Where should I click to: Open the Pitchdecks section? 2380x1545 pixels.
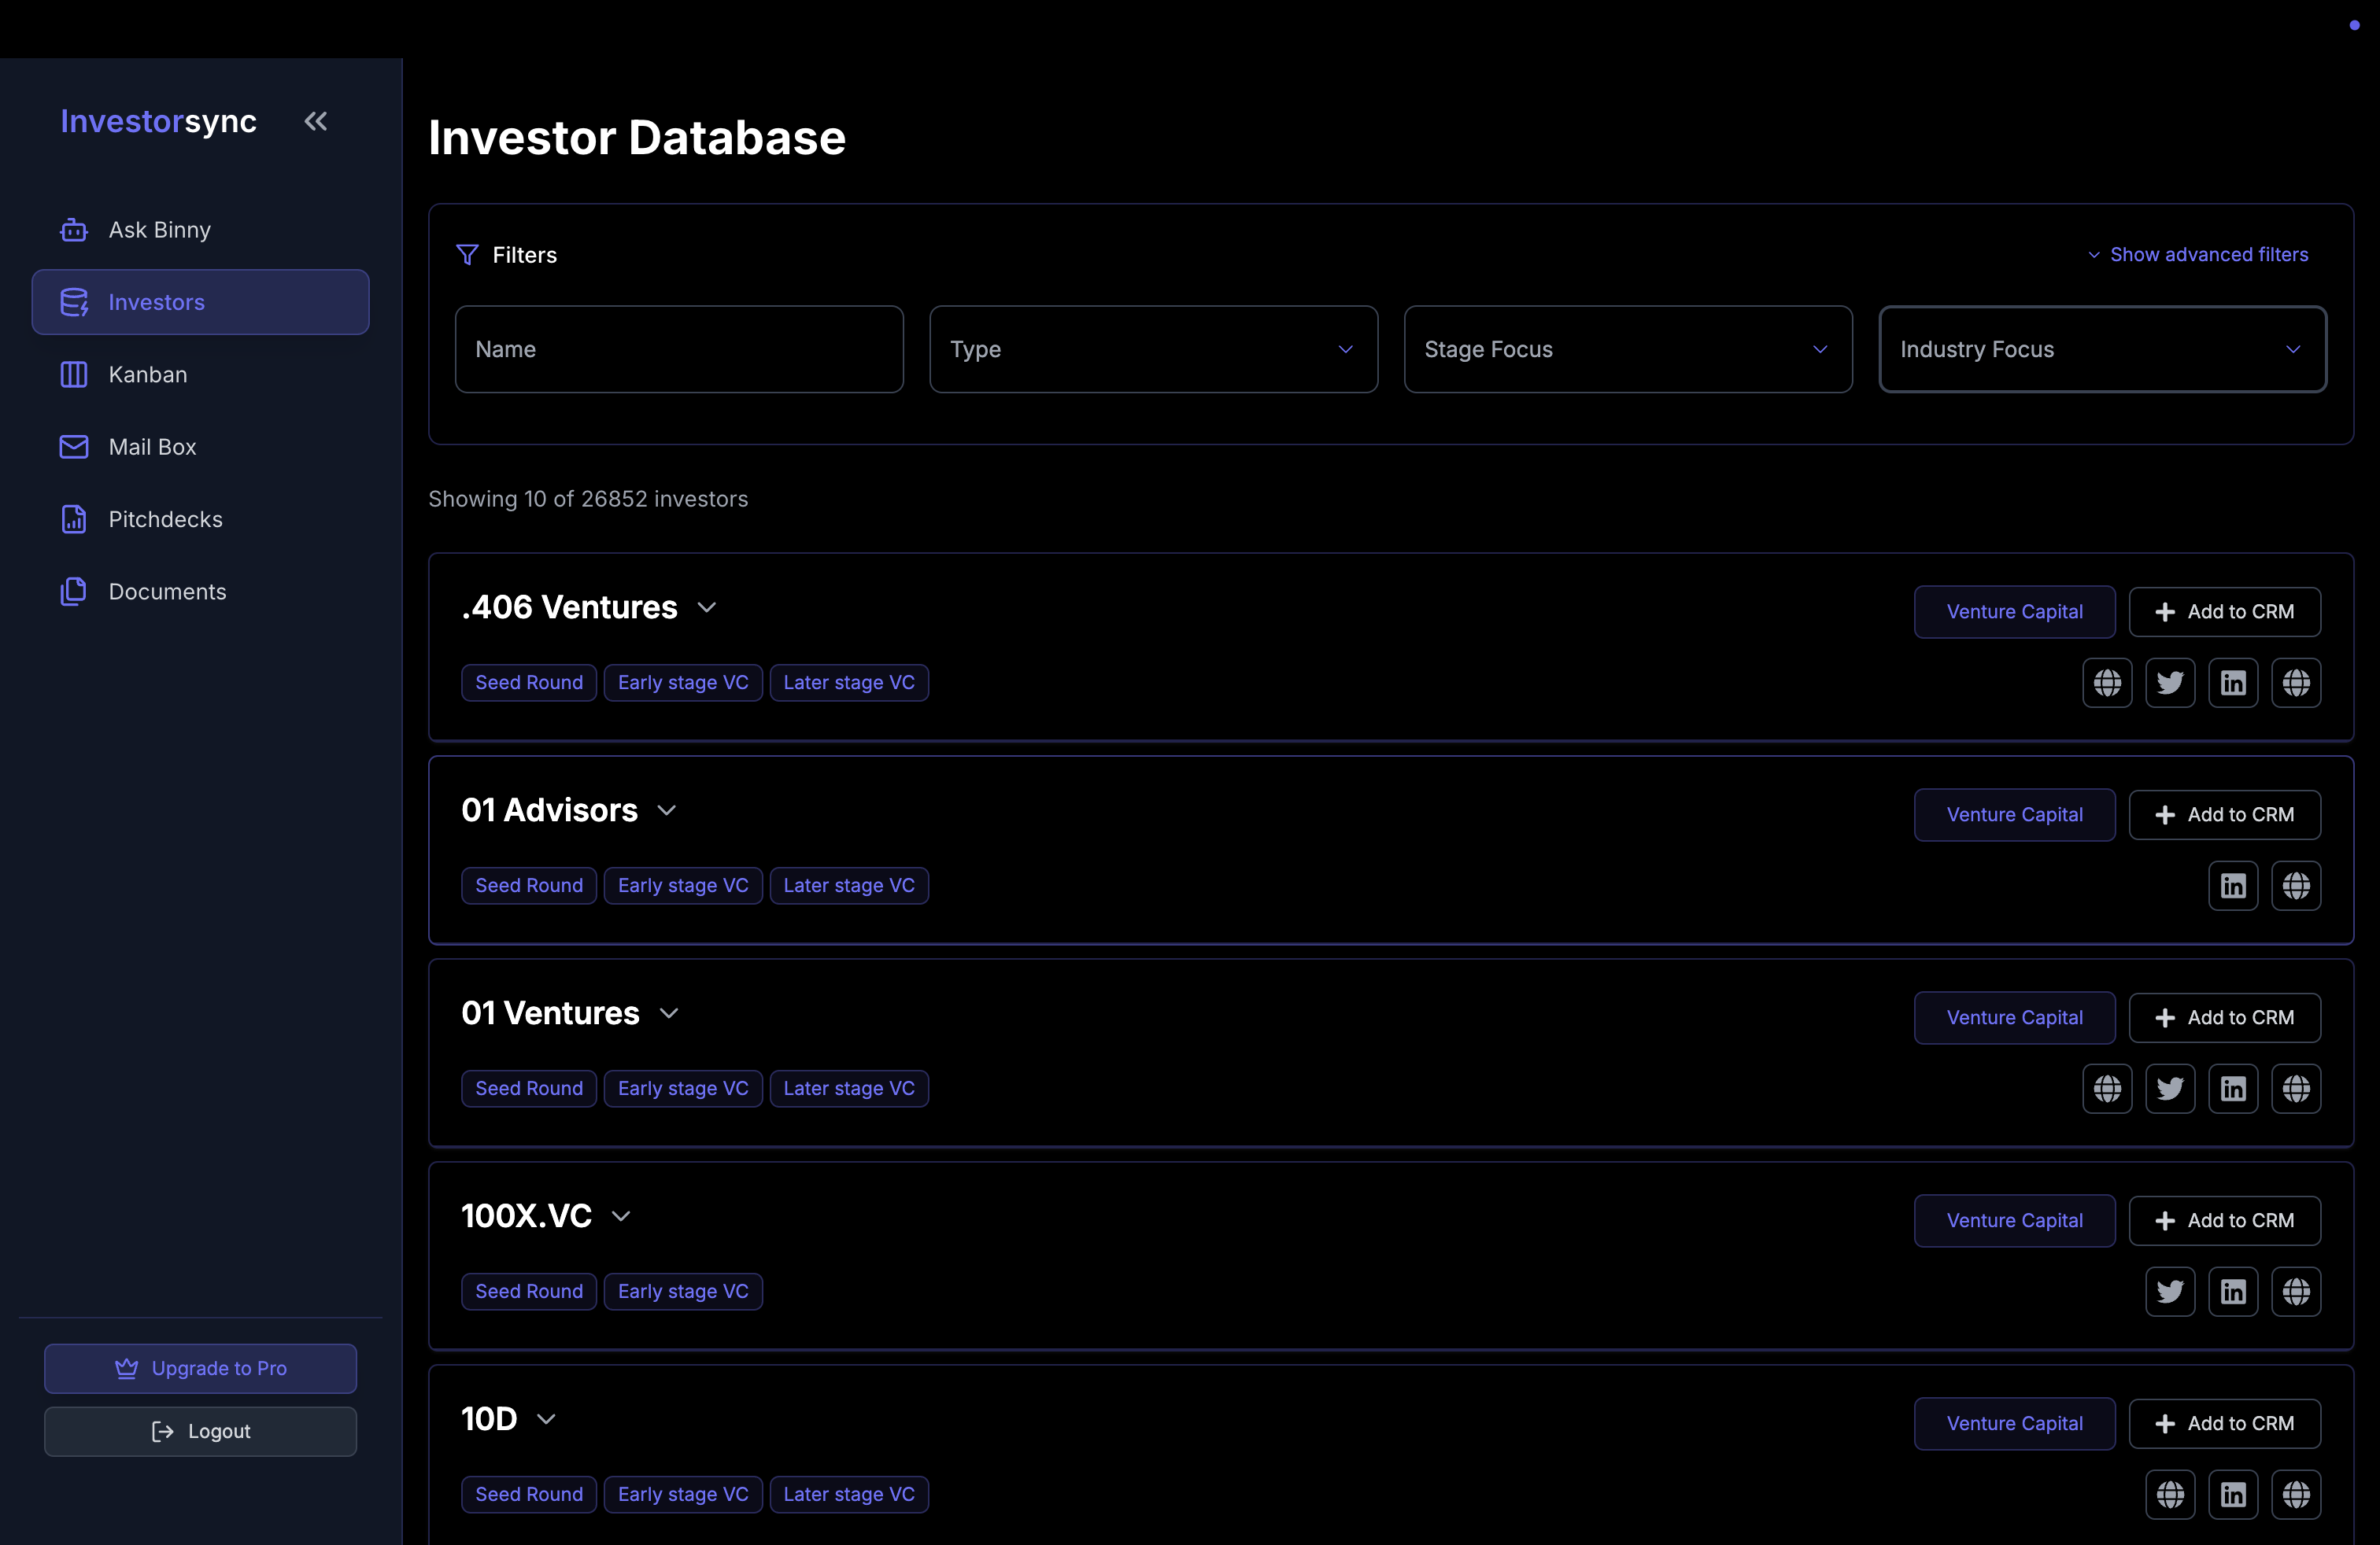[x=165, y=518]
